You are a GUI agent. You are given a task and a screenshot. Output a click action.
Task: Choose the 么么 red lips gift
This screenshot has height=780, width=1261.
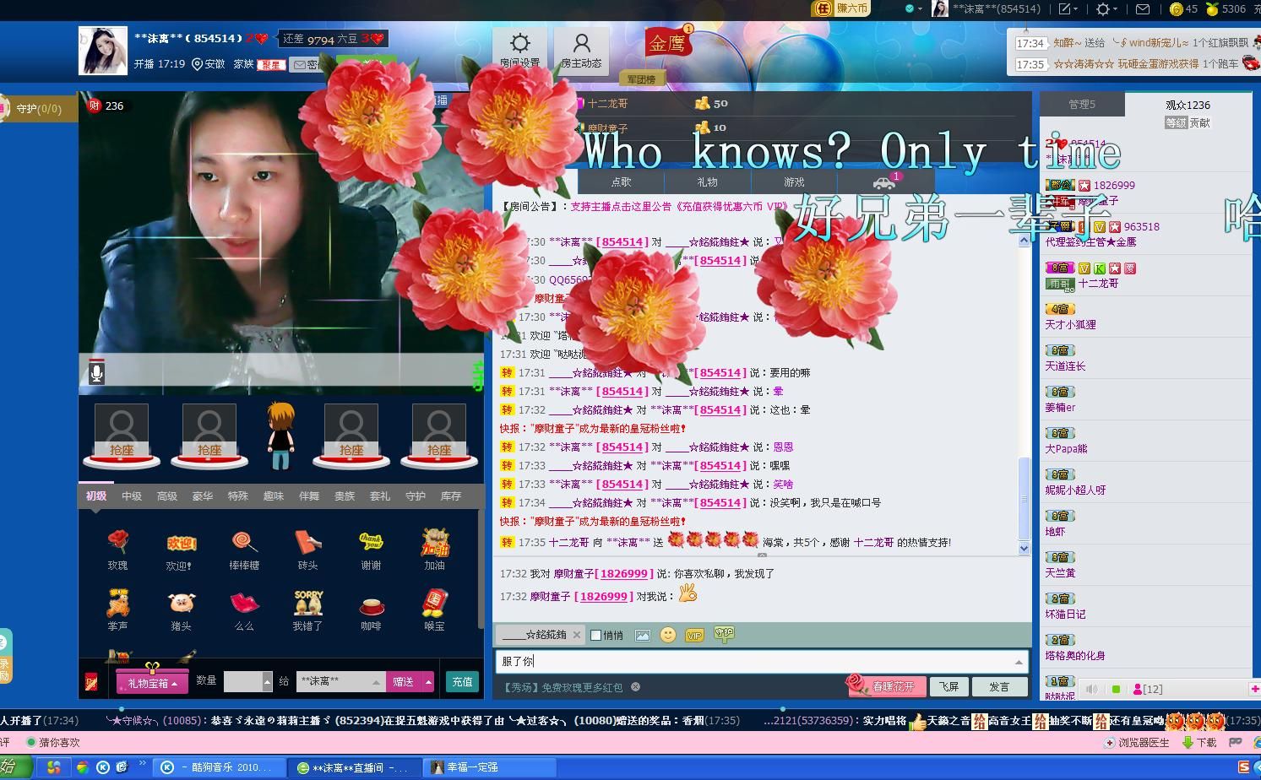[x=244, y=603]
